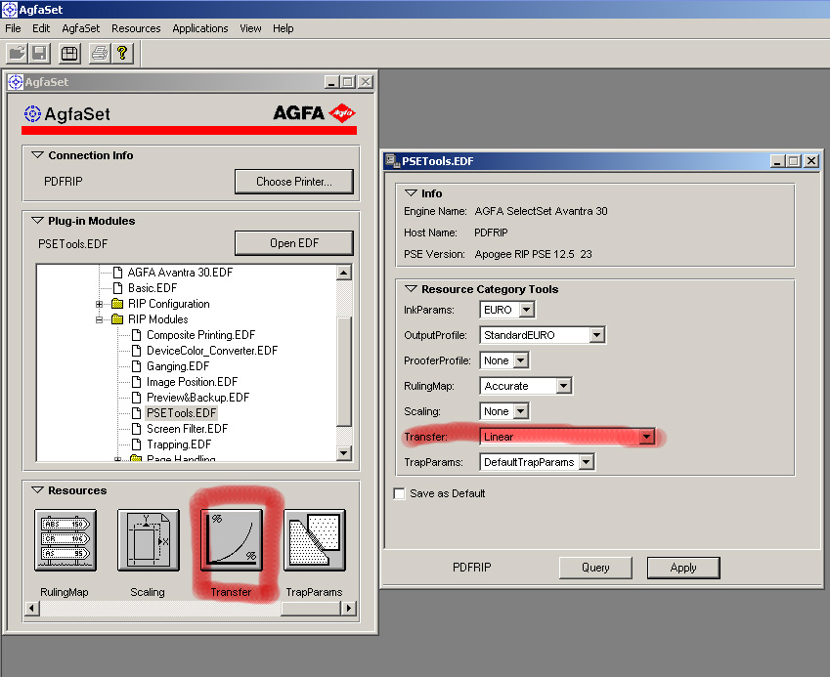Click the grid layout toolbar icon
830x677 pixels.
point(69,54)
